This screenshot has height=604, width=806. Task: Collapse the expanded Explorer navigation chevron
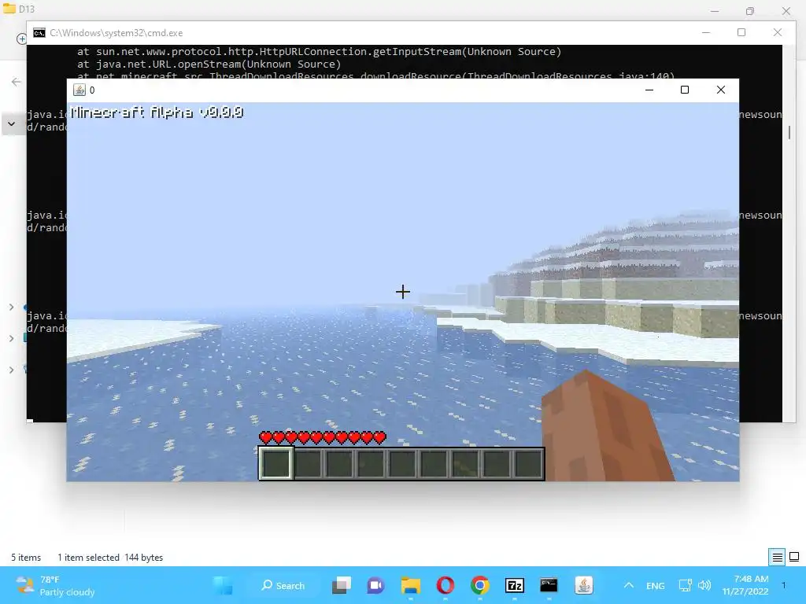(11, 123)
